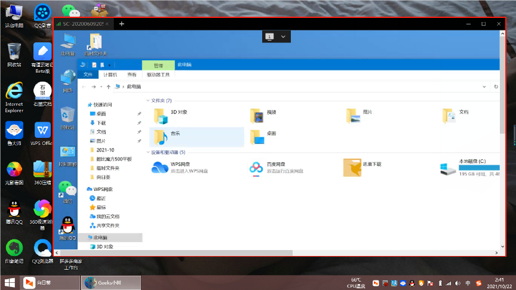Open the 百度网盘 drive icon

pos(256,168)
